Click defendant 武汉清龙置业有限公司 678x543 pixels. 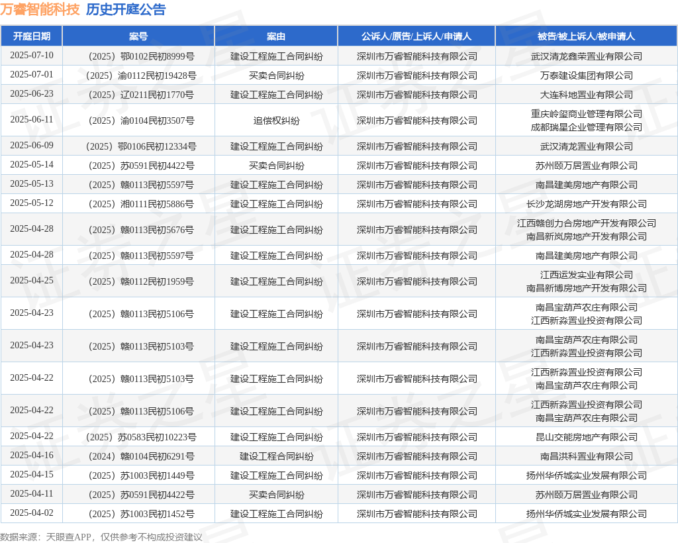point(587,146)
